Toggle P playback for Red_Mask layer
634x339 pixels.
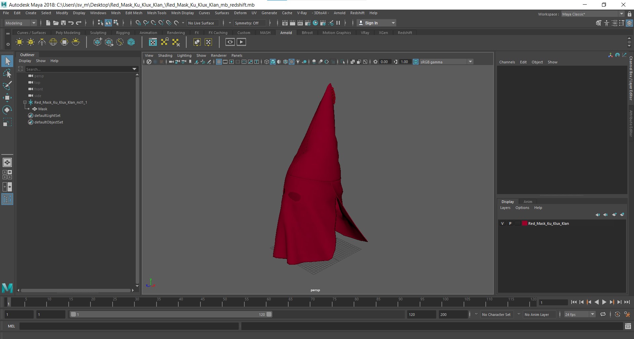(510, 223)
